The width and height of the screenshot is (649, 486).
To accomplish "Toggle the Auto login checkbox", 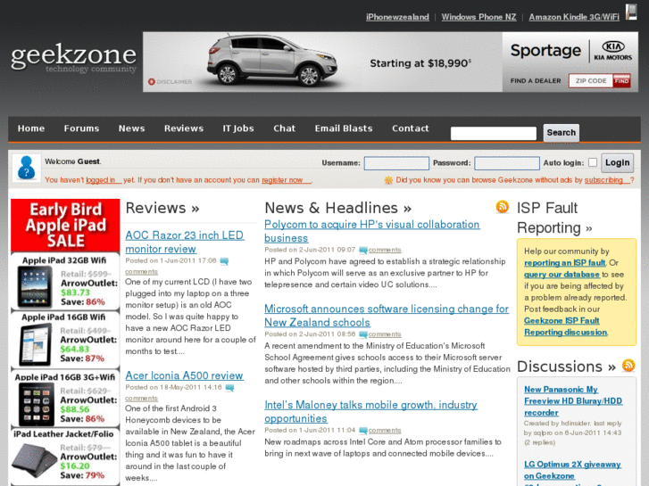I will (x=593, y=162).
